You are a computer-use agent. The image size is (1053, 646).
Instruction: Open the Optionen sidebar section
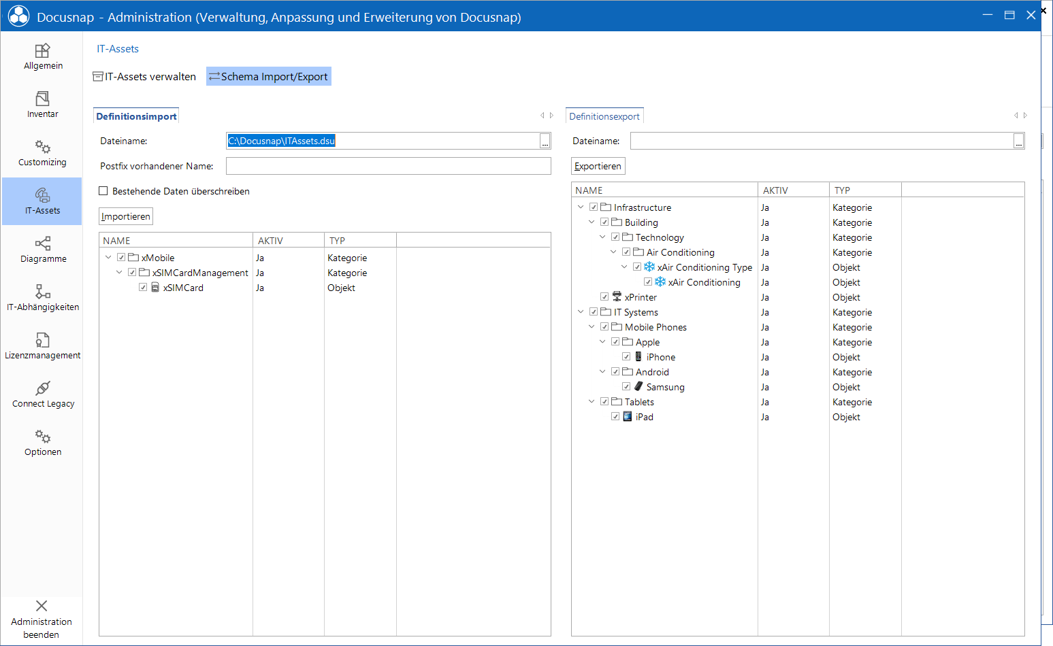(x=43, y=443)
